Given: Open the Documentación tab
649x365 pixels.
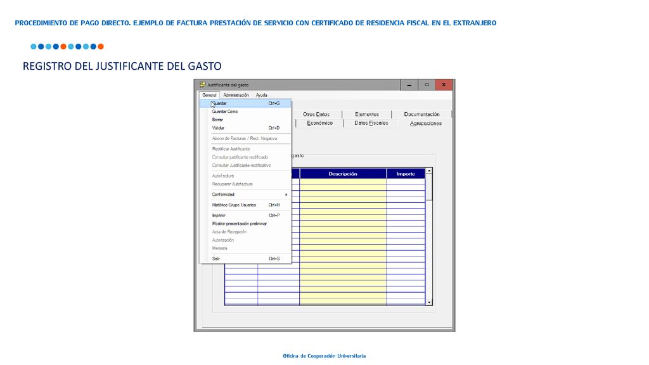Looking at the screenshot, I should (x=421, y=114).
